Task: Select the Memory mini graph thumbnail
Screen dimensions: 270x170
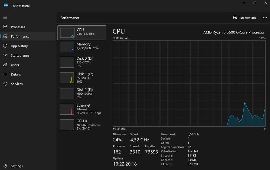Action: point(67,47)
